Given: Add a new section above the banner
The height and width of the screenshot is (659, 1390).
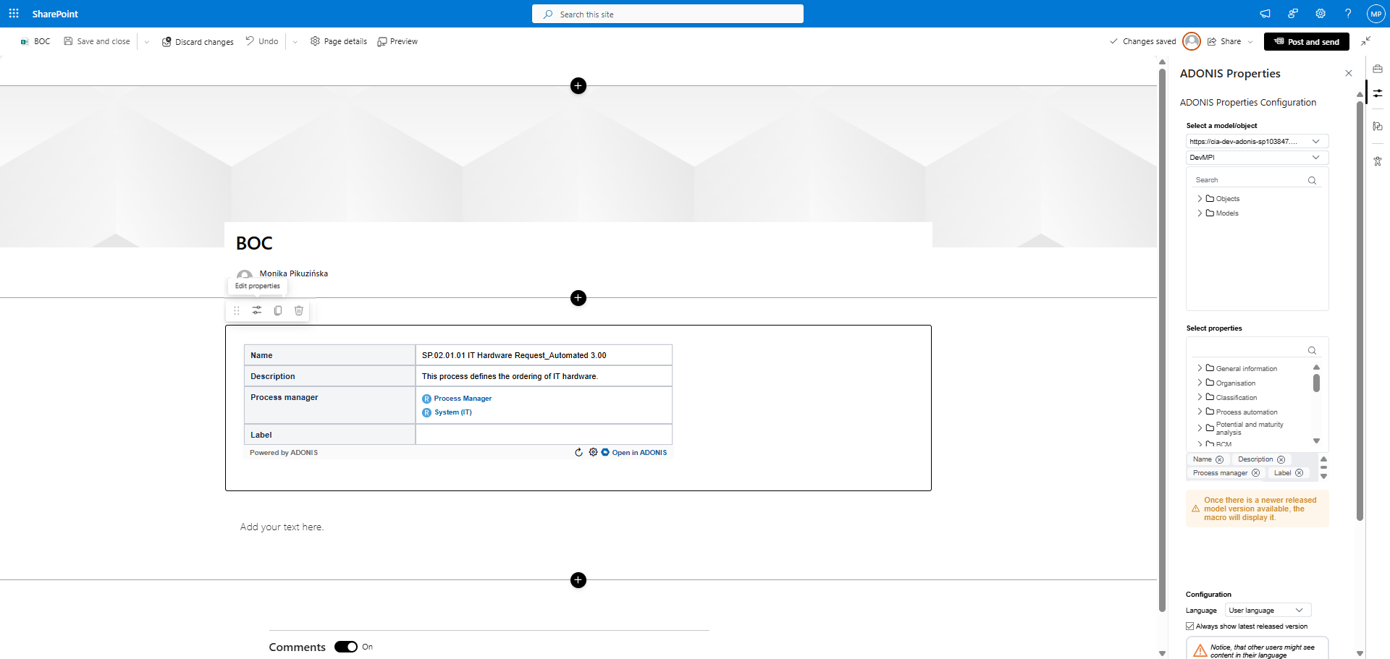Looking at the screenshot, I should click(x=578, y=86).
